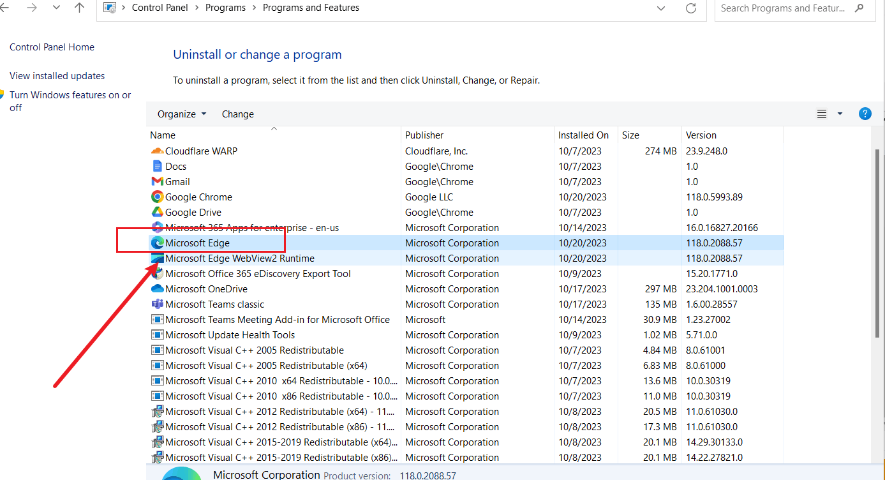Click the Microsoft OneDrive cloud icon

(158, 289)
